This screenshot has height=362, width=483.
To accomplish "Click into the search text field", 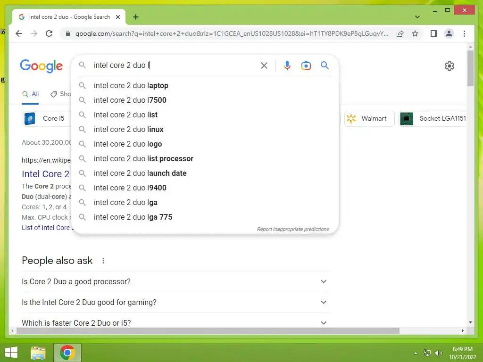I will [x=174, y=65].
